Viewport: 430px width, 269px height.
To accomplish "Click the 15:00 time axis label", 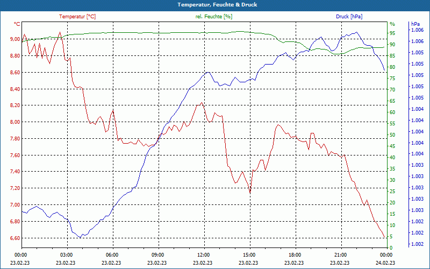I will pos(249,254).
